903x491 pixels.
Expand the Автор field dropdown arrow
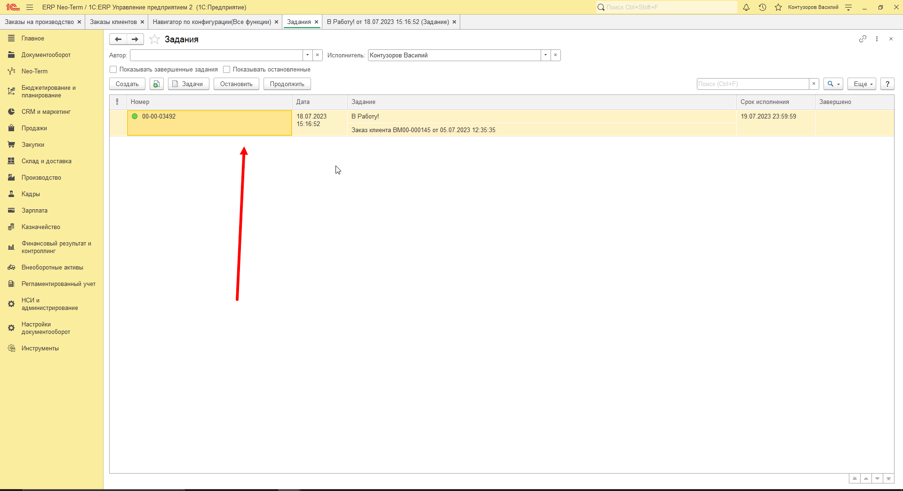coord(307,55)
